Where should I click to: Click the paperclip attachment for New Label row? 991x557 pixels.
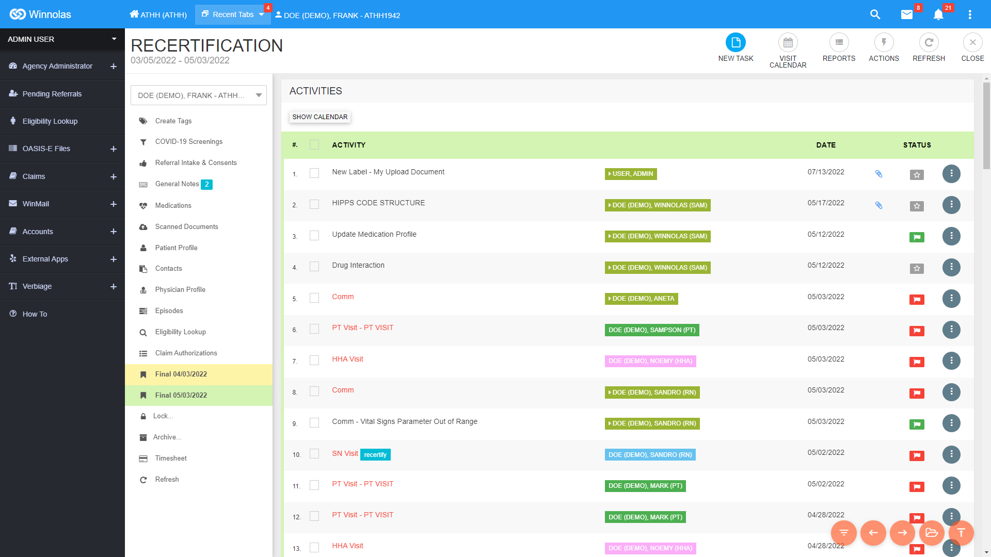tap(878, 174)
